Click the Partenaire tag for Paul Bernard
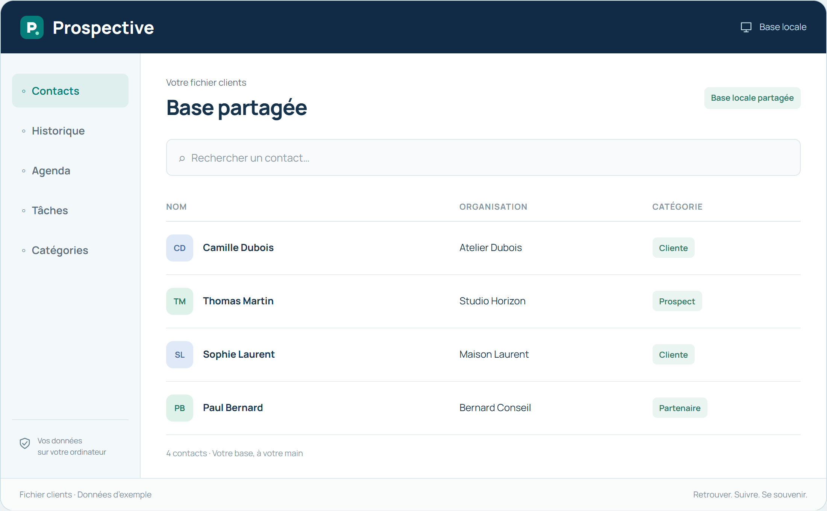 tap(680, 408)
